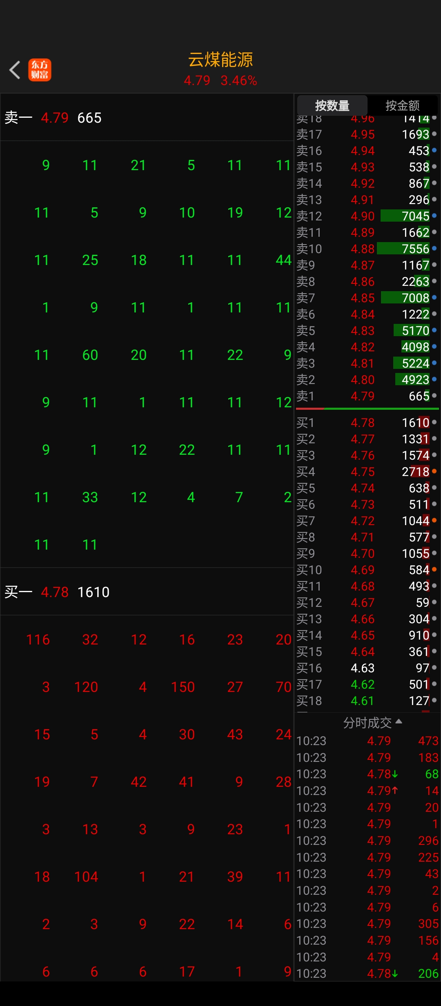This screenshot has height=1006, width=441.
Task: Click the orange dot beside 买4
Action: coord(434,471)
